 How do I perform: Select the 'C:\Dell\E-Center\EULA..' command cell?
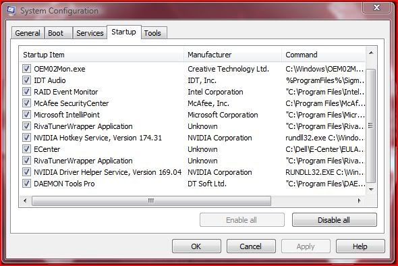coord(325,149)
